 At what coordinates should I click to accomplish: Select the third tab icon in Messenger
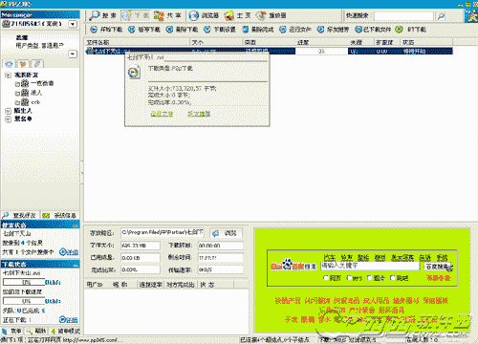coord(37,64)
